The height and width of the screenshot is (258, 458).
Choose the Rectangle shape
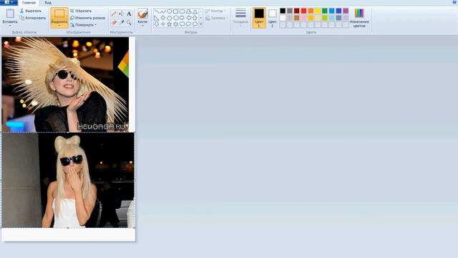coord(176,11)
